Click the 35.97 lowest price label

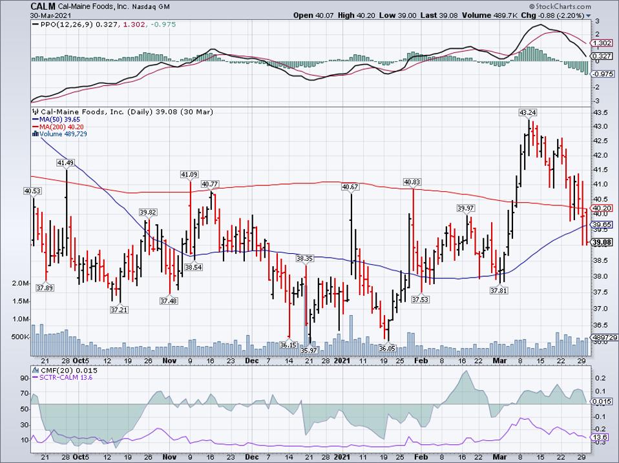309,350
